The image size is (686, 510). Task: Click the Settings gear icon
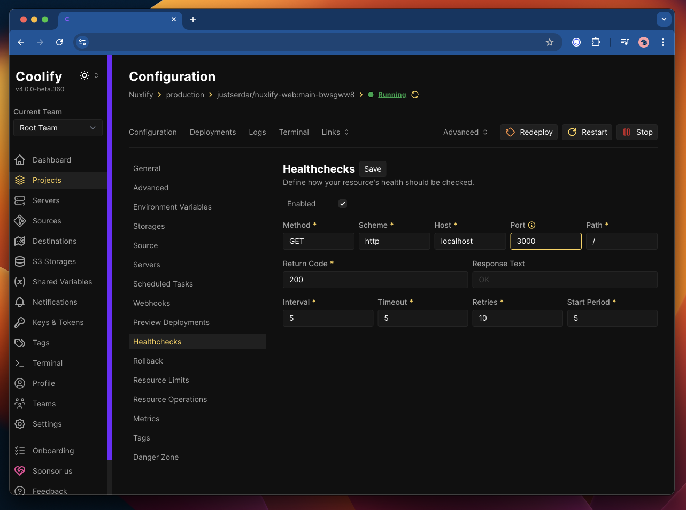click(20, 424)
